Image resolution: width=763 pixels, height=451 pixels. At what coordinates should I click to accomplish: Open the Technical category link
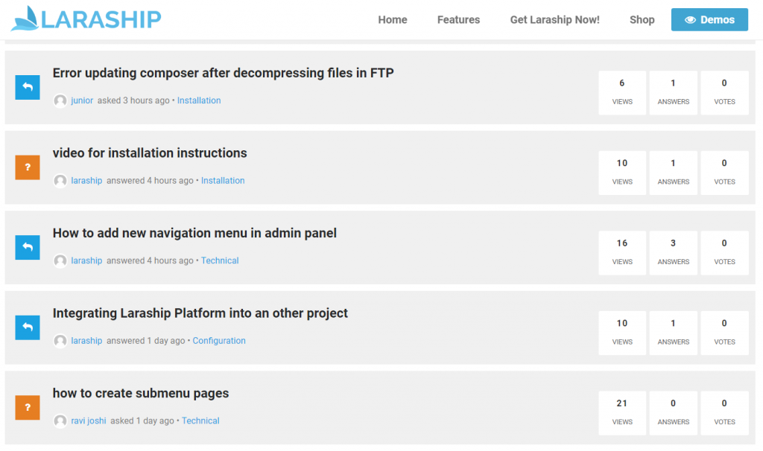click(220, 260)
